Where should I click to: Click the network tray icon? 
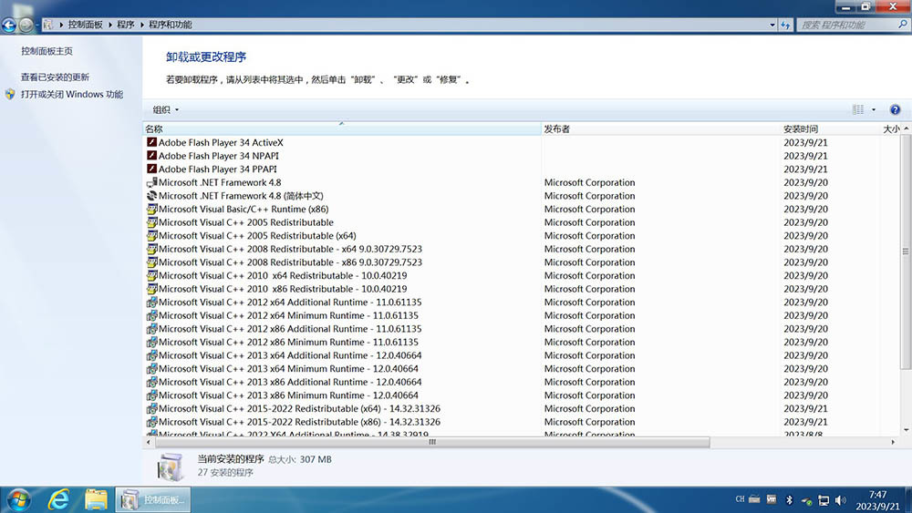click(x=824, y=499)
